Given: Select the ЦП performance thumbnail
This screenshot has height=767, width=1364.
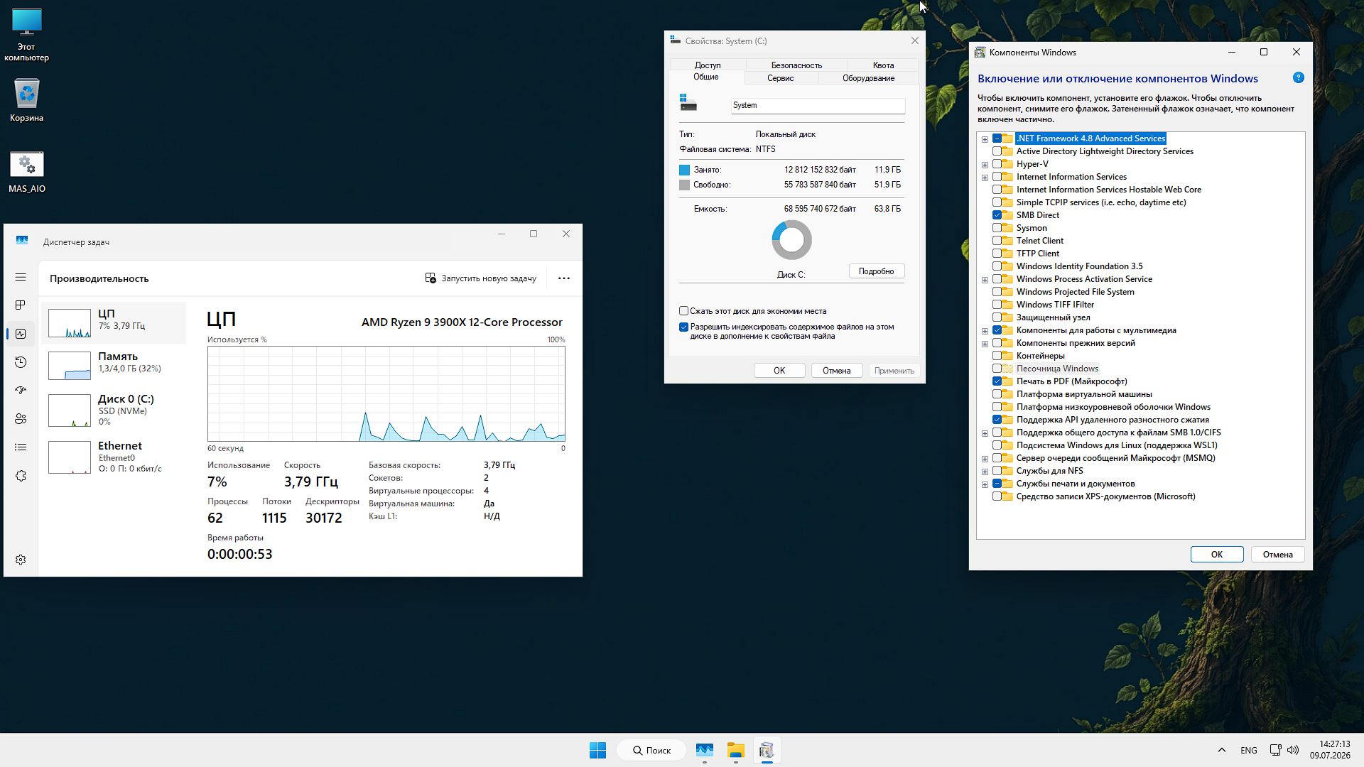Looking at the screenshot, I should click(x=114, y=323).
